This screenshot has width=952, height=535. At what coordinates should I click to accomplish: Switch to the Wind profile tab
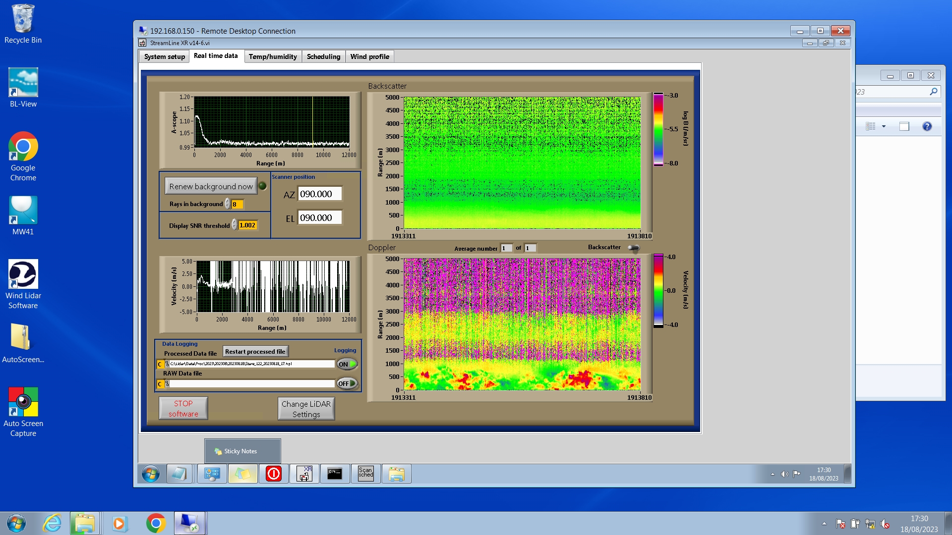(369, 56)
